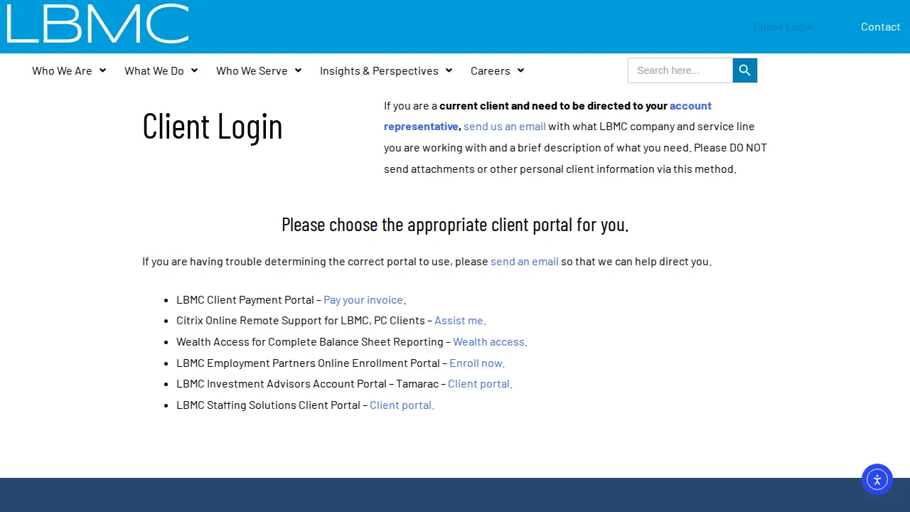The height and width of the screenshot is (512, 910).
Task: Expand the Careers chevron
Action: click(520, 70)
